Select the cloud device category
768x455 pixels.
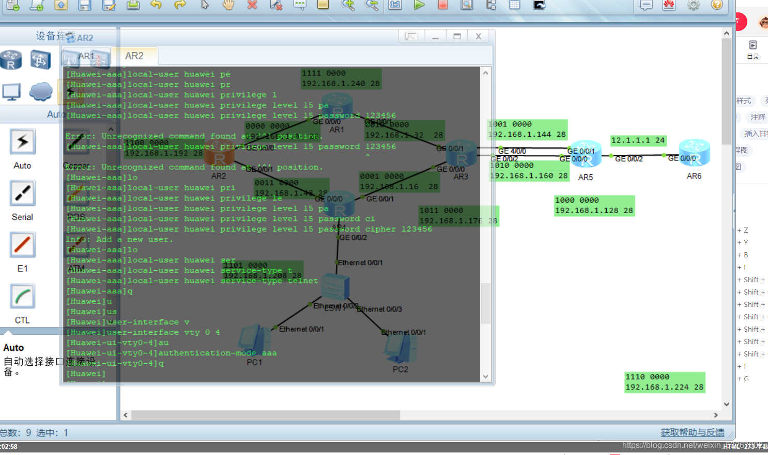click(x=41, y=92)
